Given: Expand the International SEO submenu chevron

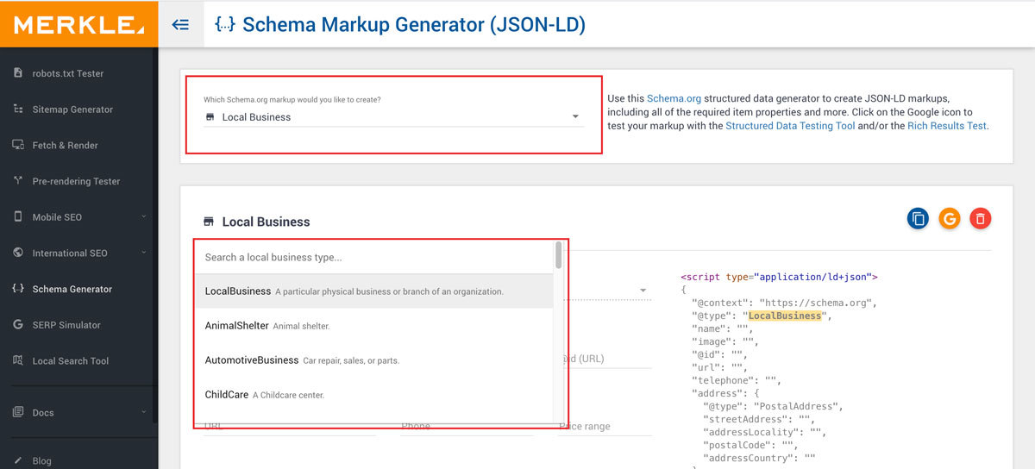Looking at the screenshot, I should point(144,253).
